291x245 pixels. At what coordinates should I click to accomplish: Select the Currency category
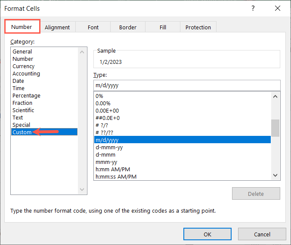pyautogui.click(x=24, y=66)
